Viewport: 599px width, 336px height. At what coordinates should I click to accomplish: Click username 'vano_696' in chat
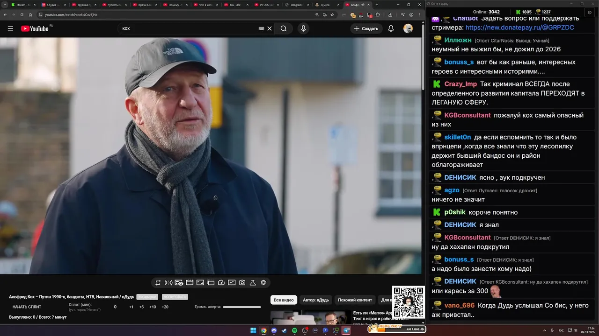pos(460,305)
